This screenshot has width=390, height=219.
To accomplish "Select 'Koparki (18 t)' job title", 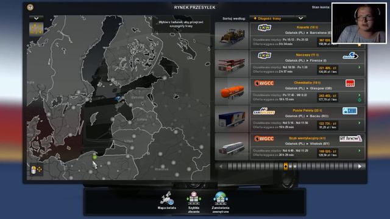I will [x=307, y=27].
